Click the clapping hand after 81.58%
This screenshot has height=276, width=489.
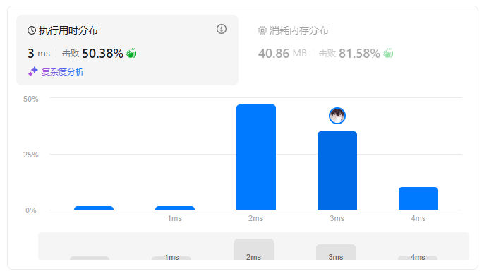click(388, 54)
